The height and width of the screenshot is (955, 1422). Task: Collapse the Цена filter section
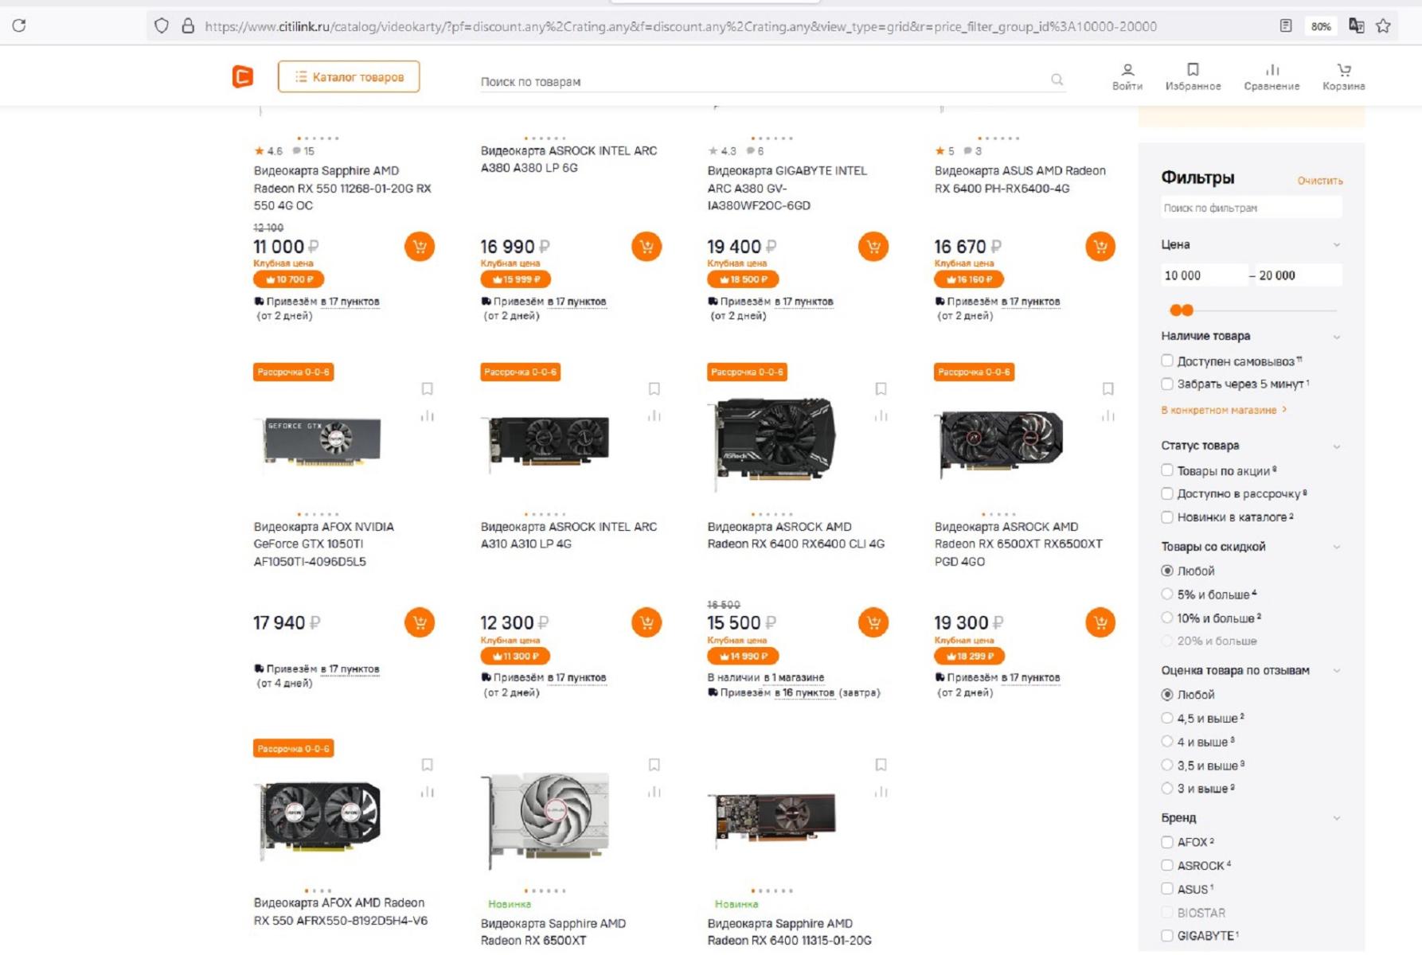[x=1336, y=245]
